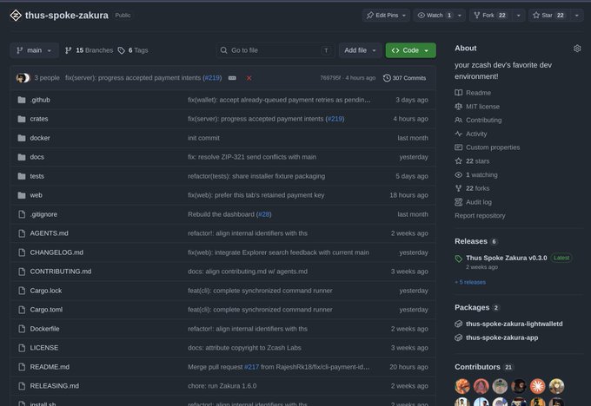Image resolution: width=591 pixels, height=406 pixels.
Task: Click Report repository link
Action: pyautogui.click(x=480, y=216)
